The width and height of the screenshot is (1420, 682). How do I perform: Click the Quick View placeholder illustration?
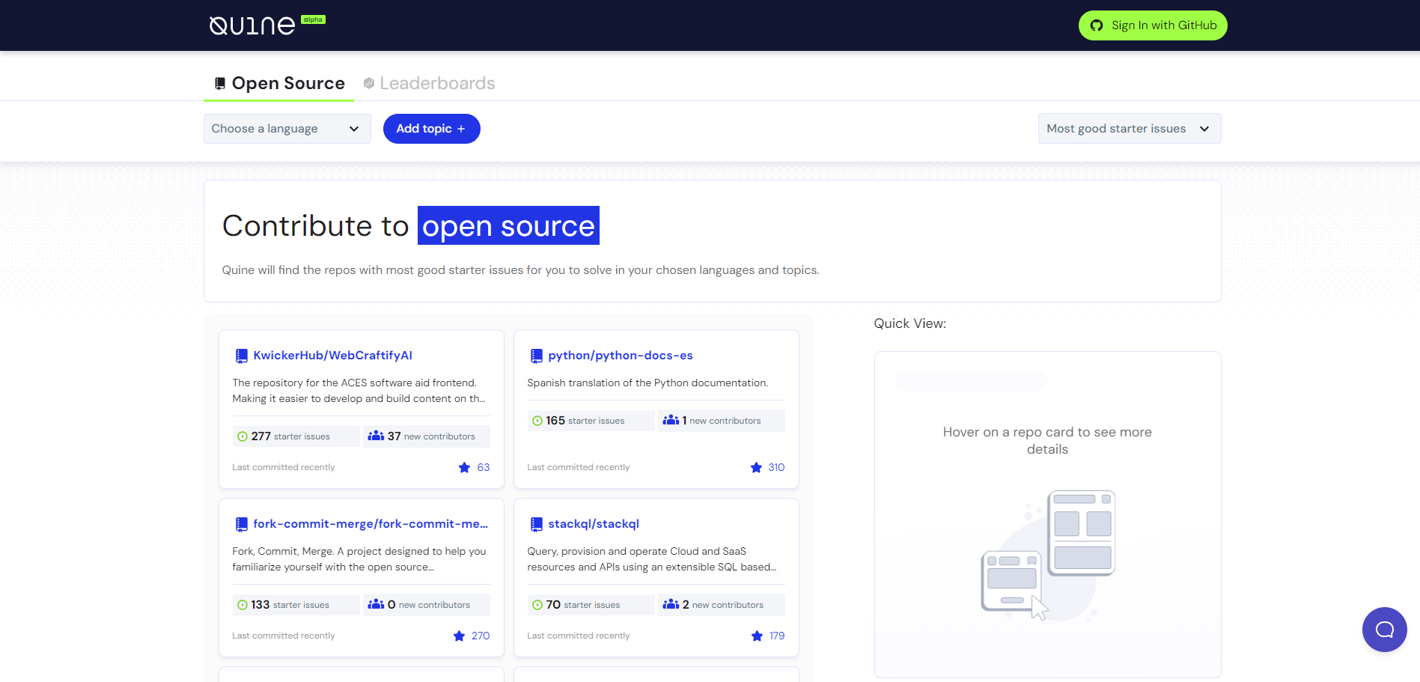[x=1048, y=555]
